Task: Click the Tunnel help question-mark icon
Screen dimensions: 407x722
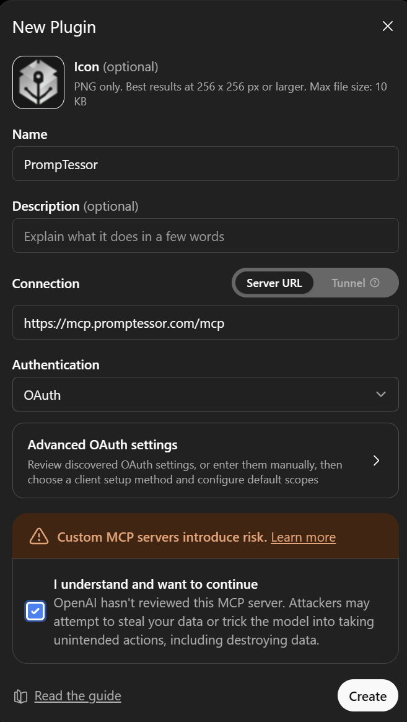Action: [375, 283]
